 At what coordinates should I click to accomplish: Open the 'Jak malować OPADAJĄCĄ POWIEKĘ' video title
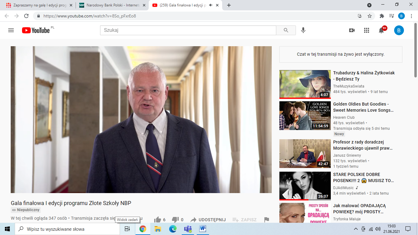pyautogui.click(x=360, y=209)
